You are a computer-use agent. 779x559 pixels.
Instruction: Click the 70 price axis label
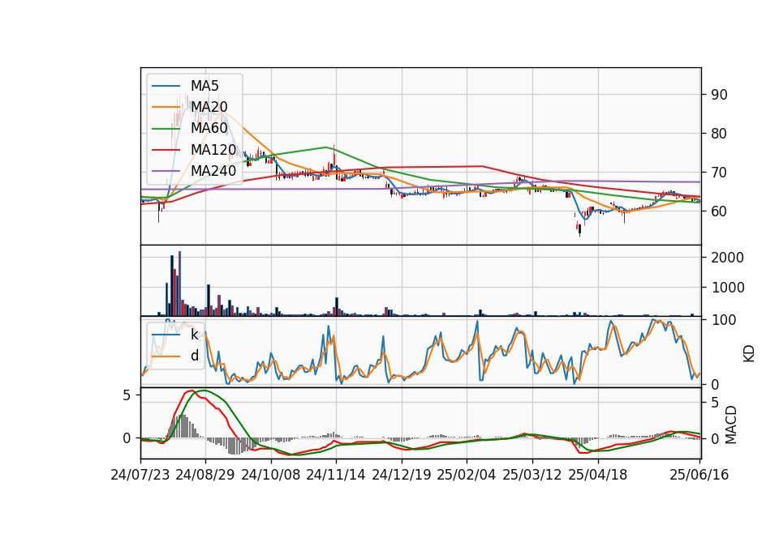(x=719, y=173)
